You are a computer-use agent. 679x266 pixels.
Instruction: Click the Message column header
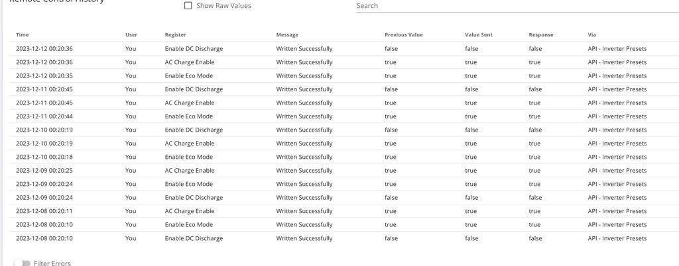point(287,34)
